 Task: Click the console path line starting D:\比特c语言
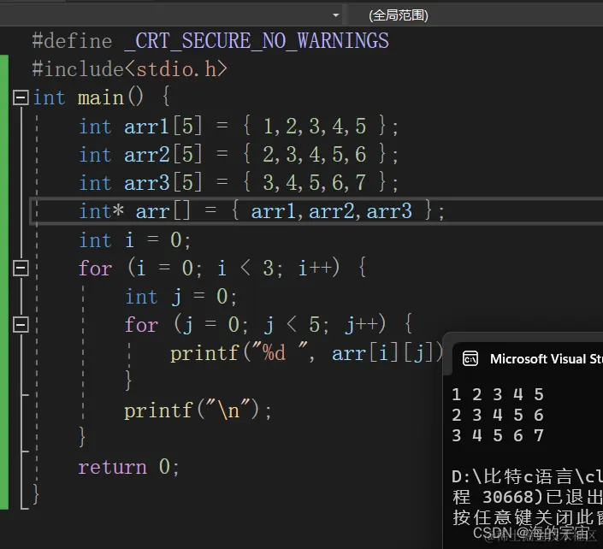pyautogui.click(x=527, y=476)
